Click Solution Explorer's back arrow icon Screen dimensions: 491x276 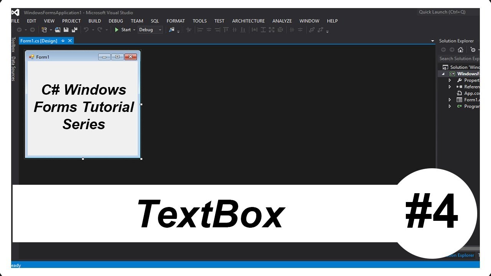(443, 50)
